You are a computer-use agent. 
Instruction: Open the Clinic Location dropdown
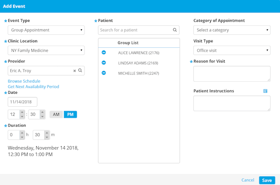(x=46, y=50)
